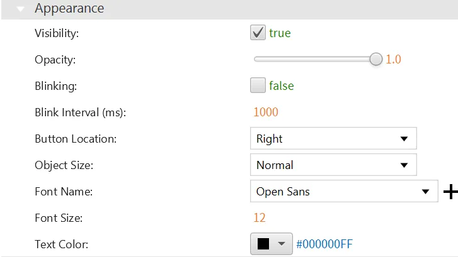Click the Object Size dropdown arrow icon
The height and width of the screenshot is (257, 458).
pyautogui.click(x=404, y=165)
